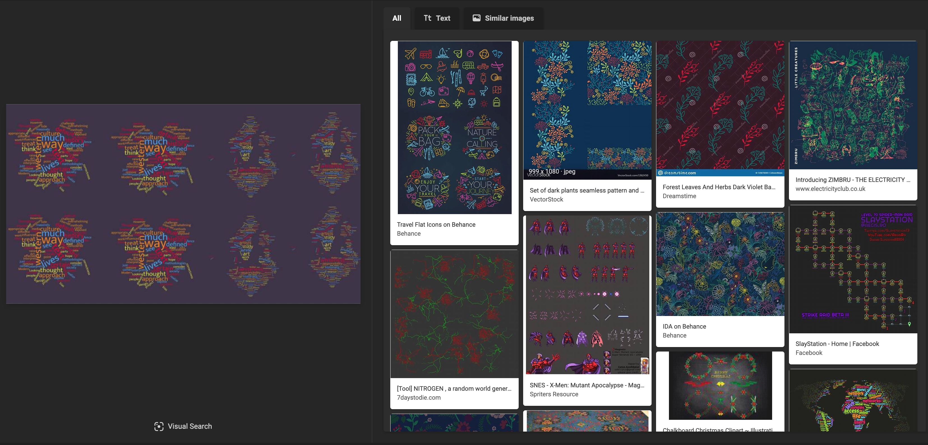Open SlayStation Facebook page result
Viewport: 928px width, 445px height.
pos(837,344)
